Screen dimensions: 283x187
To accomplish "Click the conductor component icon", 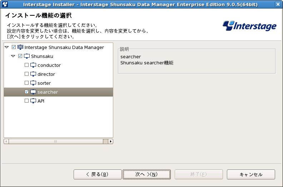I will pyautogui.click(x=33, y=65).
